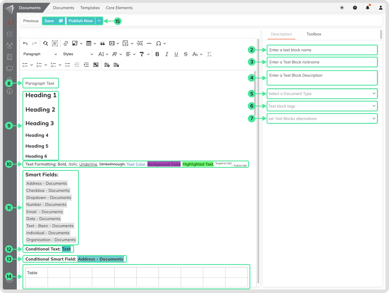
Task: Insert a horizontal line
Action: click(149, 43)
